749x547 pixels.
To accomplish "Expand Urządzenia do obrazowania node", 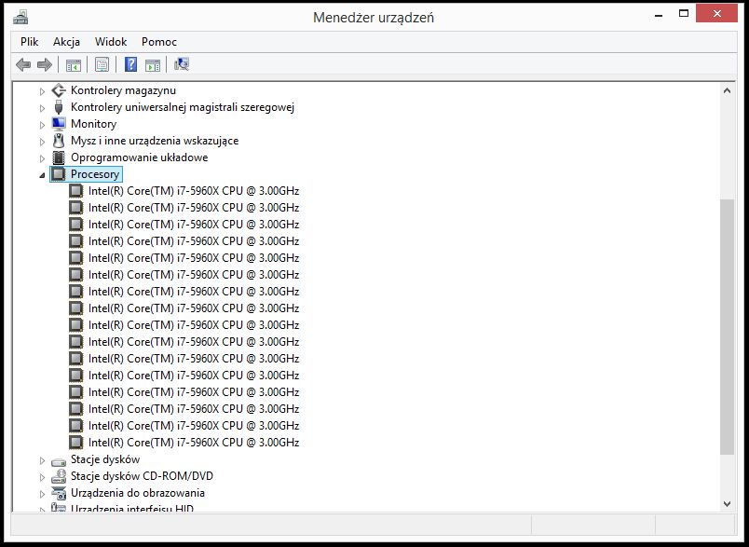I will click(x=42, y=494).
